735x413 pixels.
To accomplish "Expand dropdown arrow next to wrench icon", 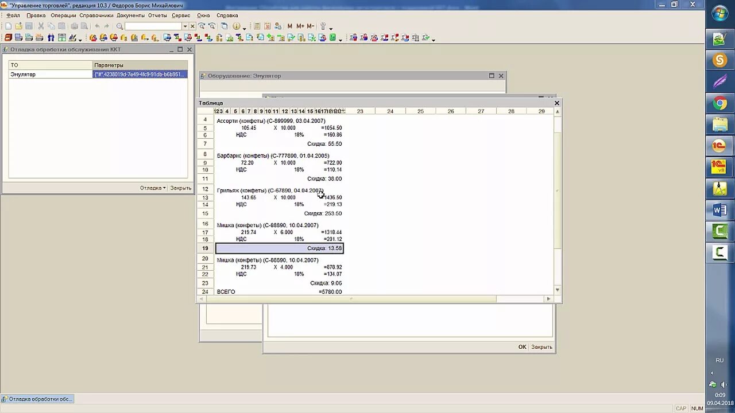I will 331,28.
